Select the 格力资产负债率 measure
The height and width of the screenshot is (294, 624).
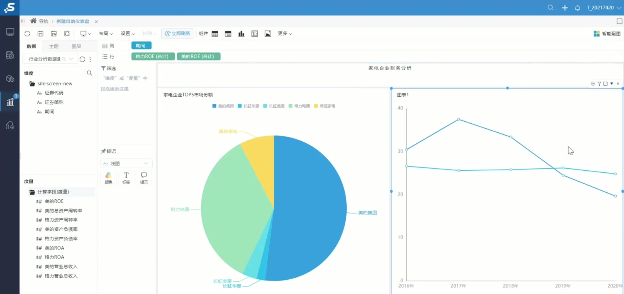point(61,239)
